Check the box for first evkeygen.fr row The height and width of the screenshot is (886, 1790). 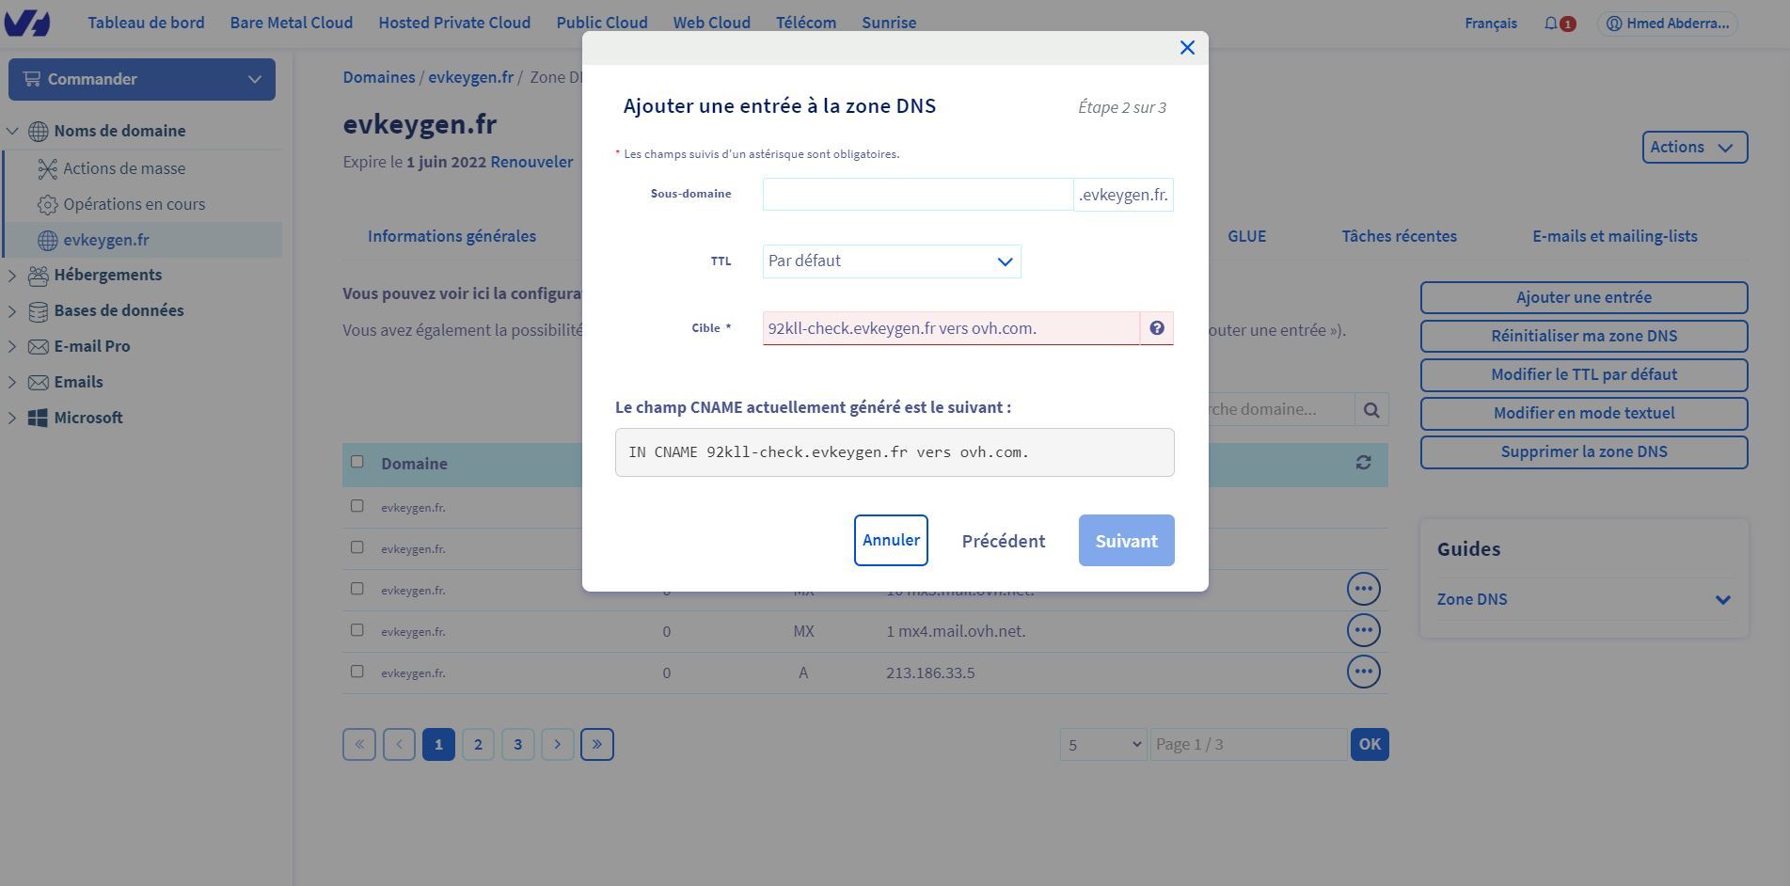pyautogui.click(x=357, y=506)
